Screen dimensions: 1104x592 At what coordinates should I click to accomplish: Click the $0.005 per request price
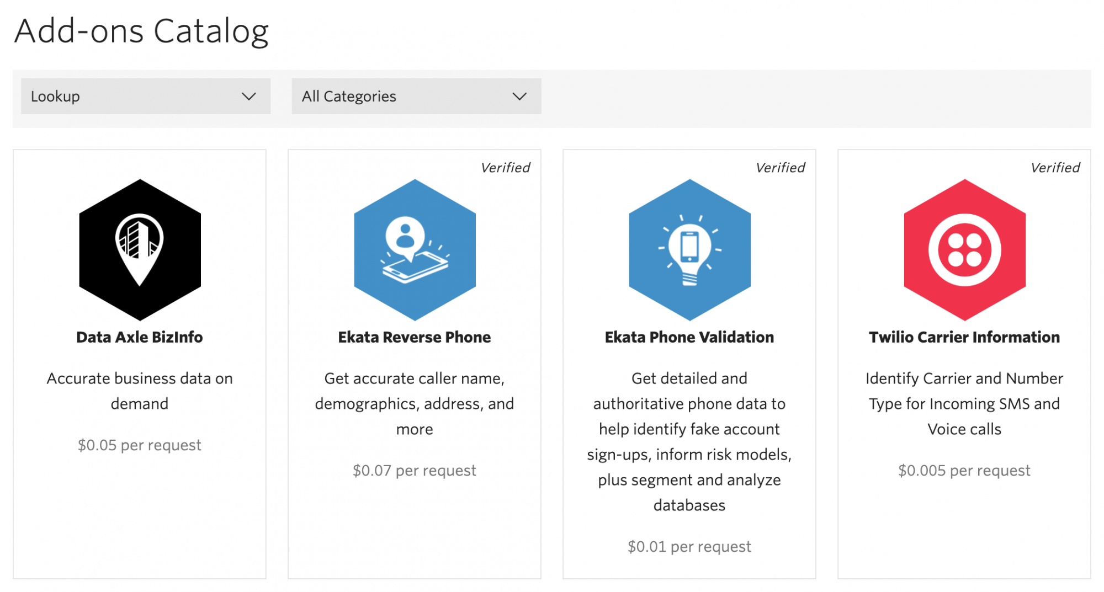(x=964, y=471)
